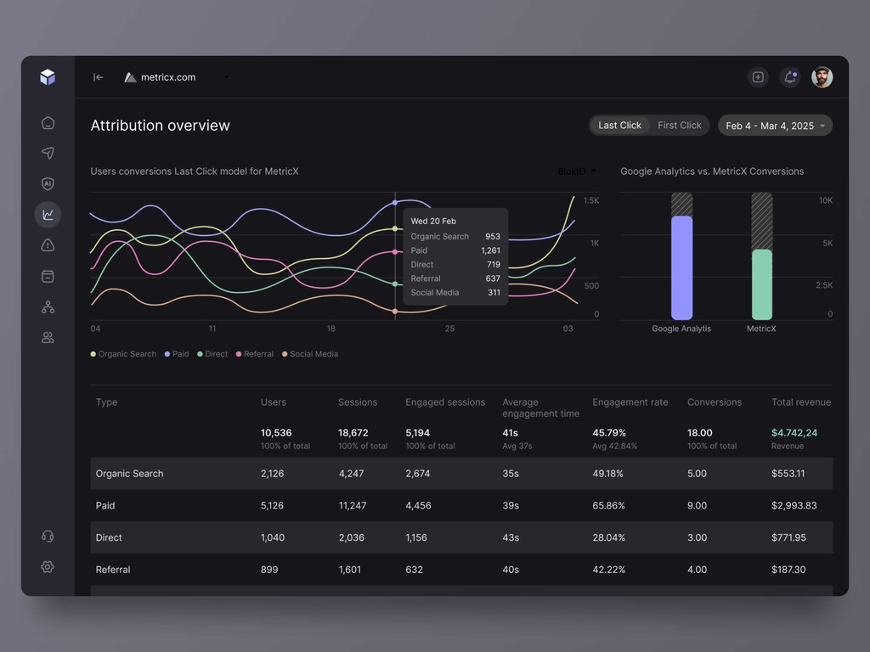870x652 pixels.
Task: Select the Last Click tab
Action: (619, 125)
